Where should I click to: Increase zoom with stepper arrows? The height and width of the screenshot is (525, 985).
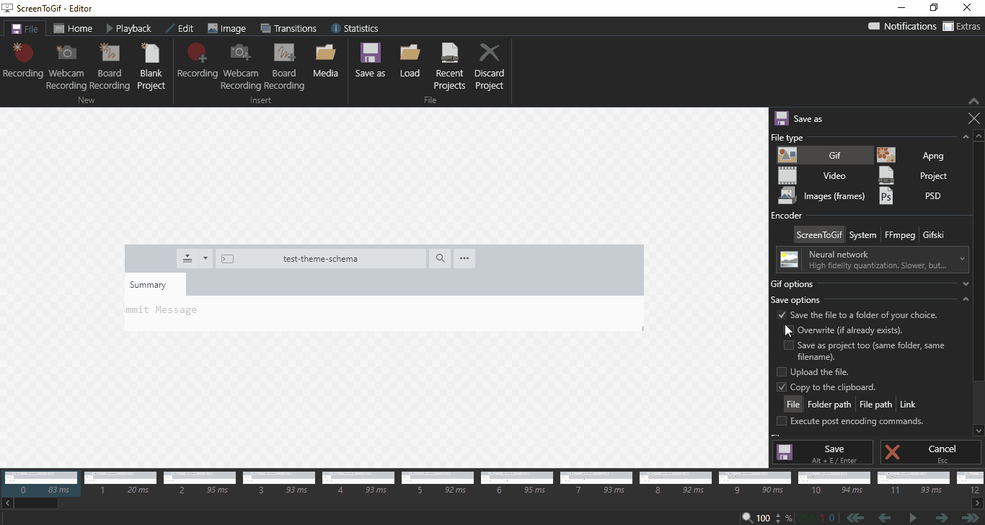[778, 515]
